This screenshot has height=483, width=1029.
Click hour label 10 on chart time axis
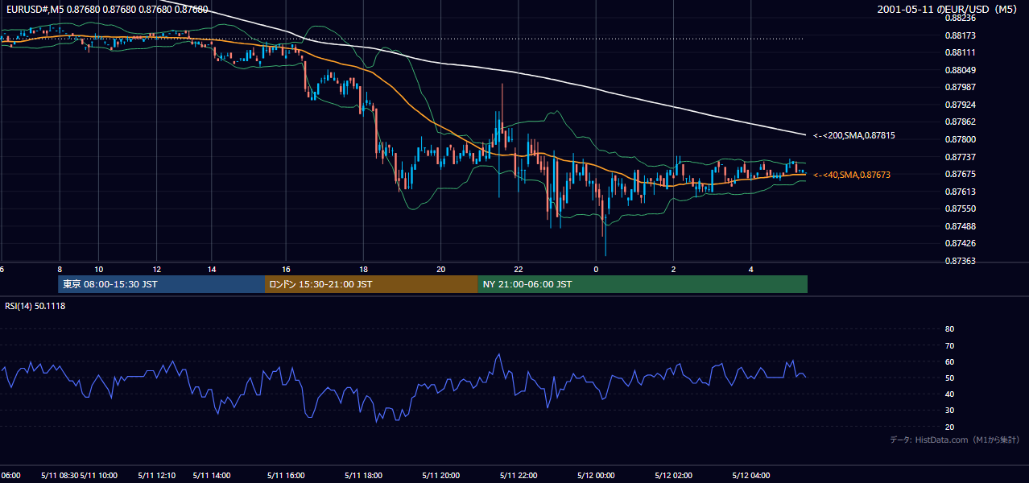point(98,269)
